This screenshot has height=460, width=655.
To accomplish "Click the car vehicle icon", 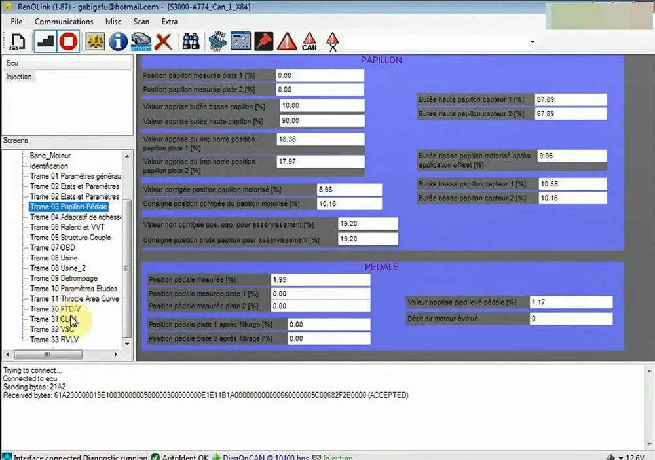I will (x=141, y=41).
